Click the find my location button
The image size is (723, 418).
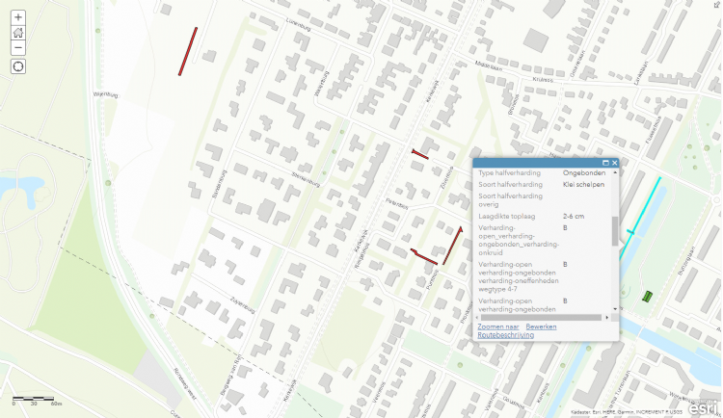18,66
